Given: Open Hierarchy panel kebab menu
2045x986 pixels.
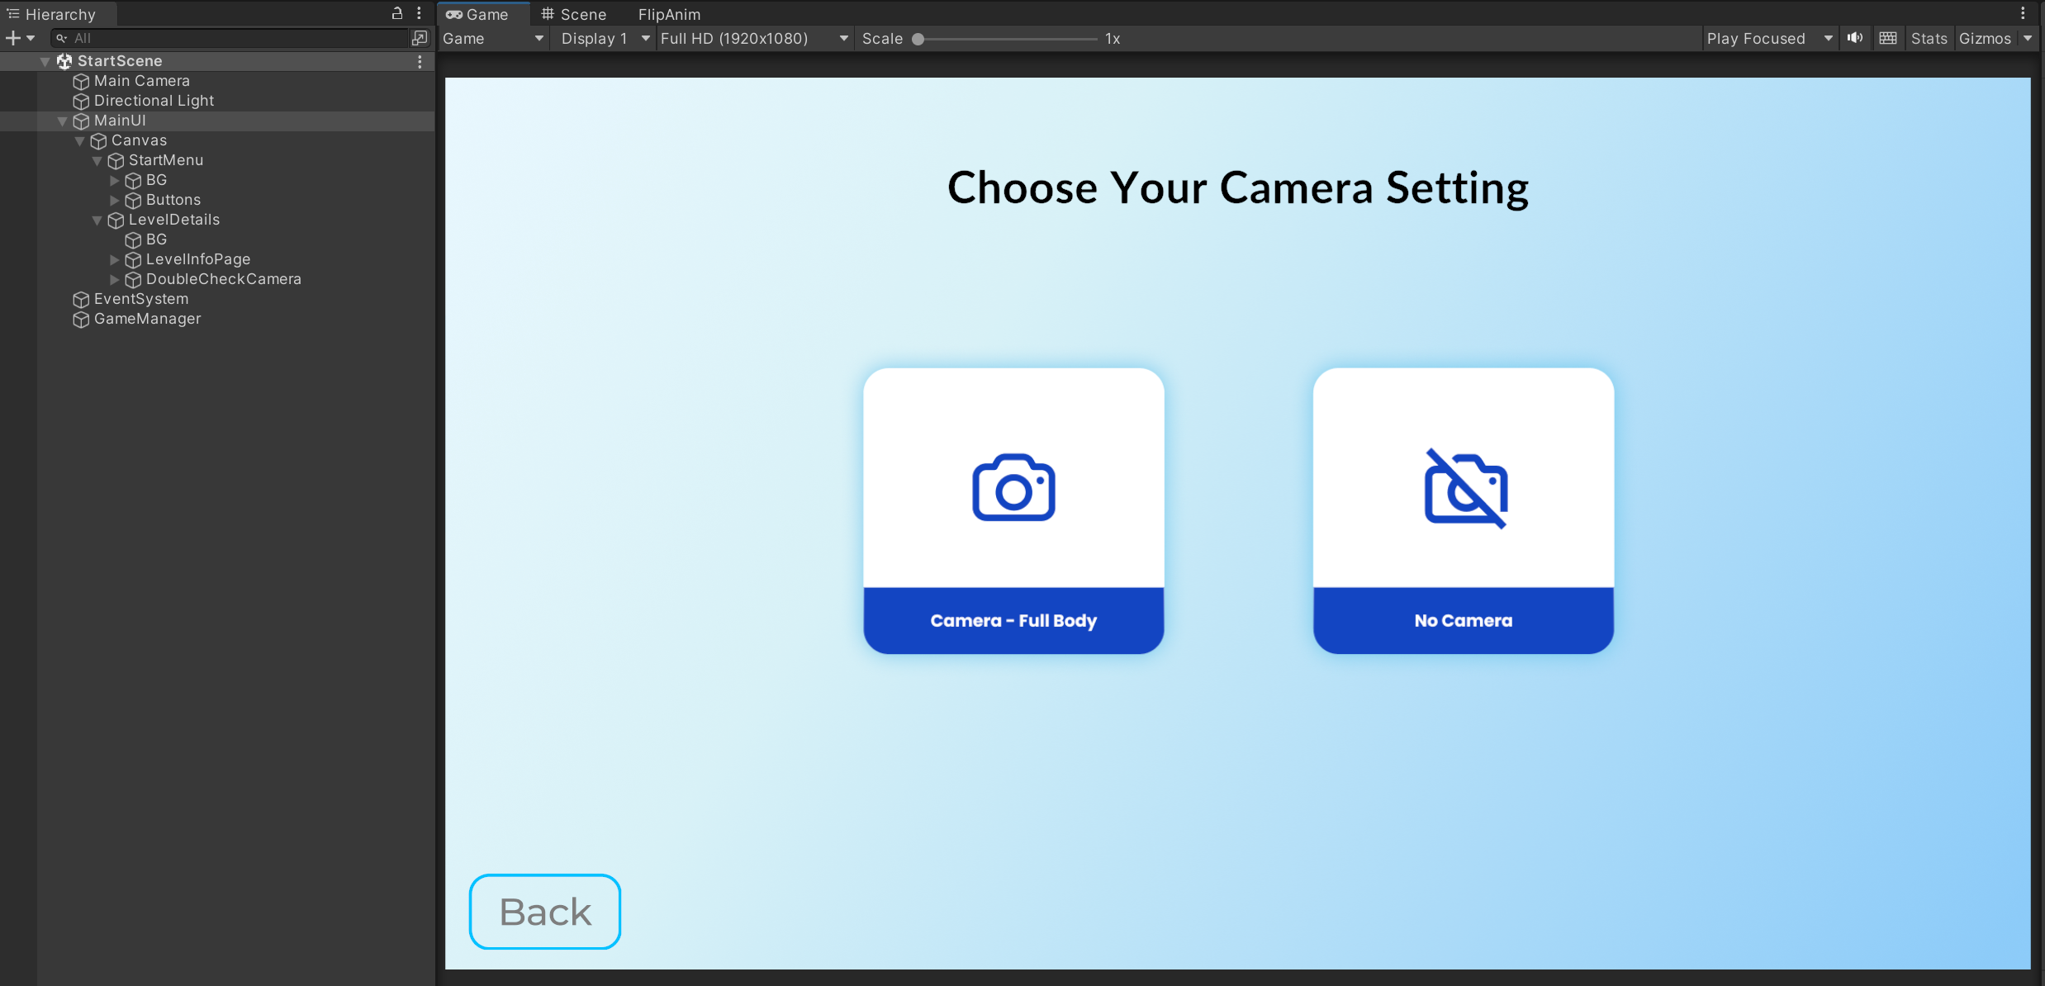Looking at the screenshot, I should point(420,13).
